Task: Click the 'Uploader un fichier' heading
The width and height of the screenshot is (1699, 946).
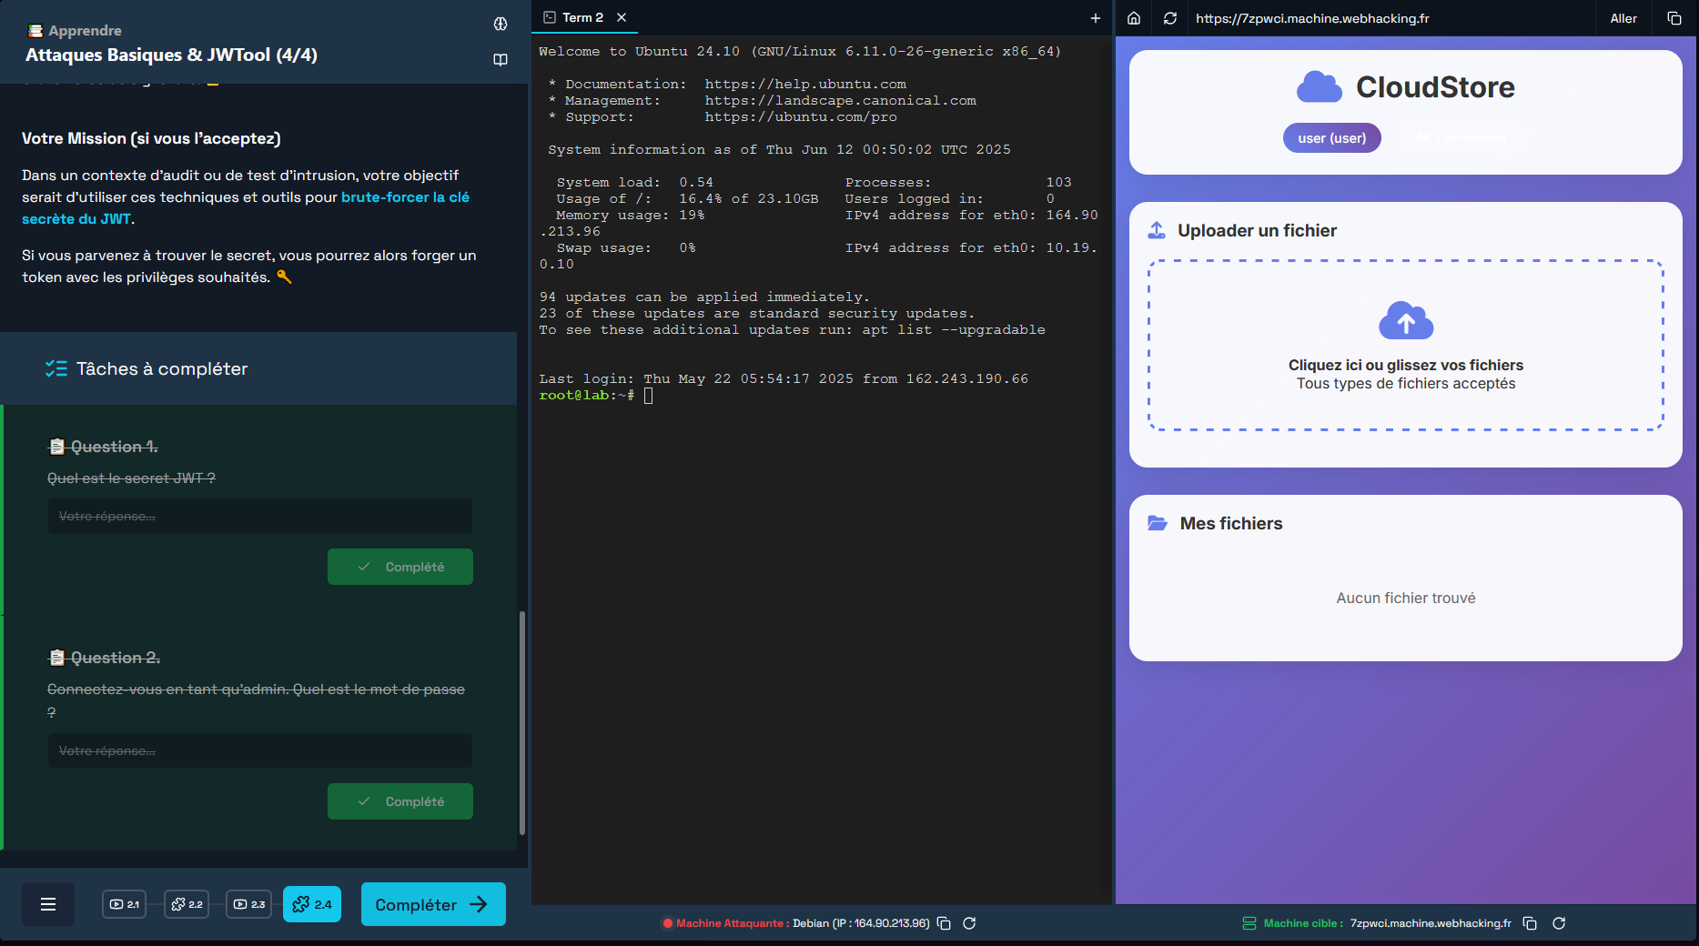Action: click(x=1258, y=230)
